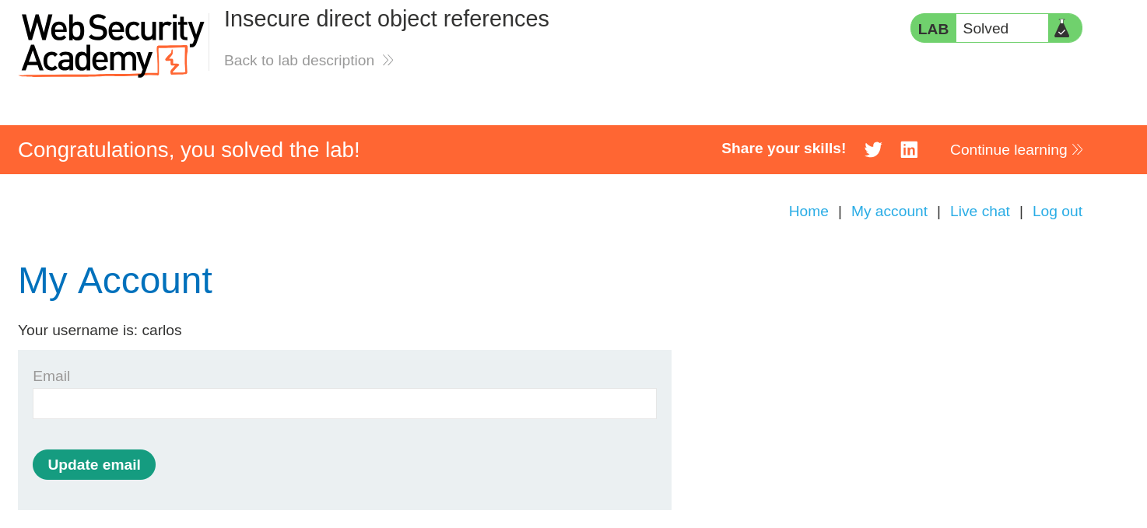Click the Twitter share icon

click(x=873, y=149)
